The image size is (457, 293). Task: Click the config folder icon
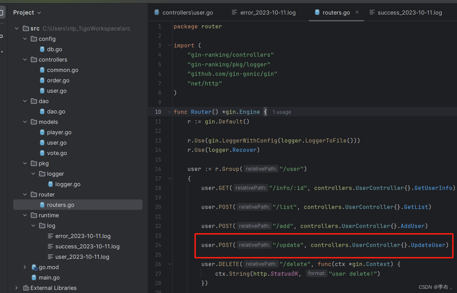click(x=34, y=39)
